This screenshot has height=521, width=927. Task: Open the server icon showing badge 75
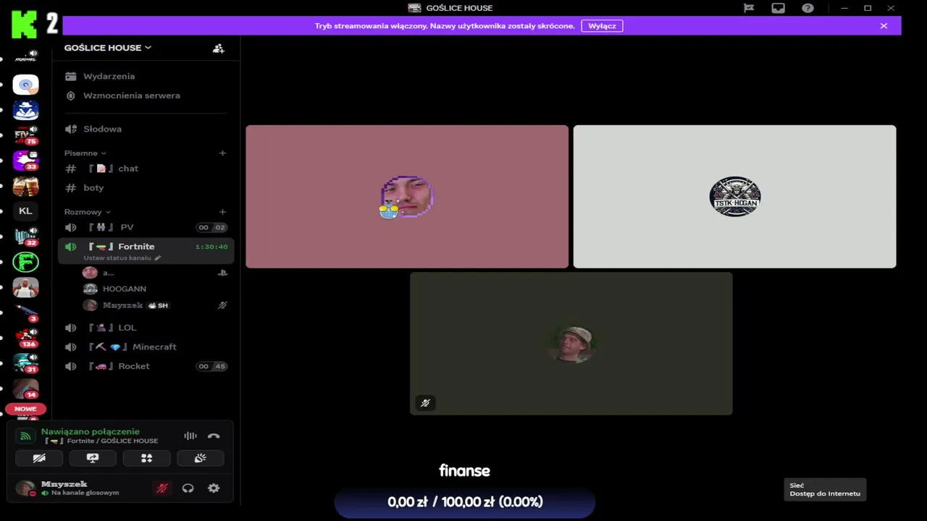click(25, 135)
